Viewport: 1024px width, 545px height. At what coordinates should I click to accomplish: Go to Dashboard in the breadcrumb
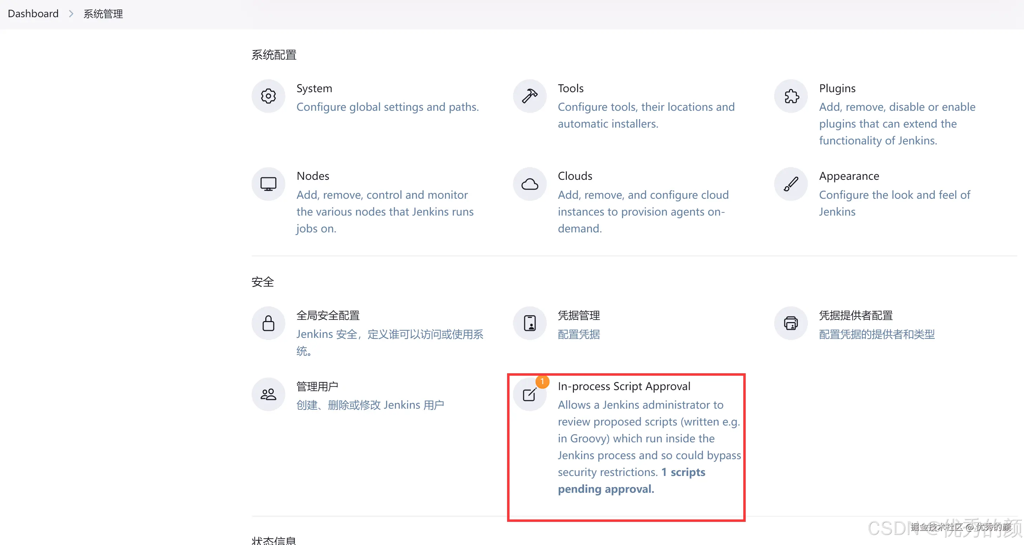tap(33, 14)
